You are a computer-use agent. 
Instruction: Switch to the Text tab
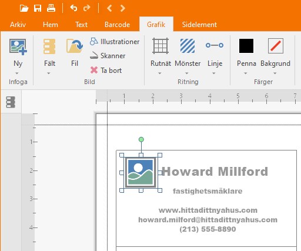click(x=81, y=25)
